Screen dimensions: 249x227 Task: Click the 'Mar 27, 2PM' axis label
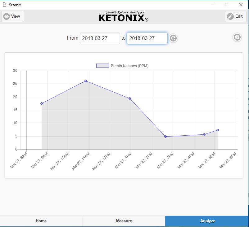(x=144, y=160)
